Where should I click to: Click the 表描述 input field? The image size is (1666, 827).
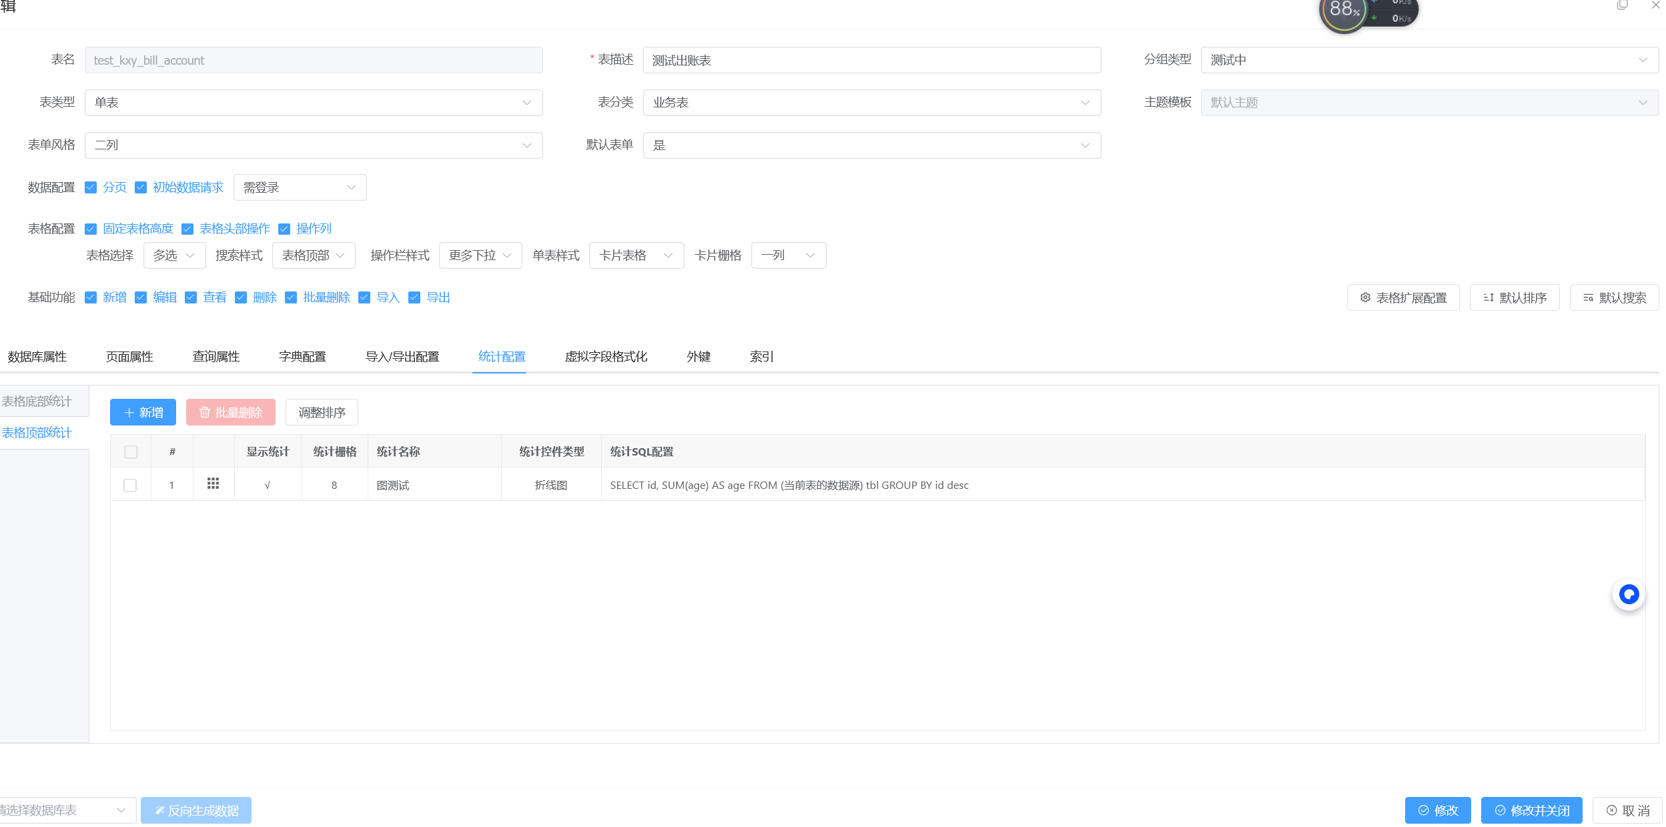871,60
